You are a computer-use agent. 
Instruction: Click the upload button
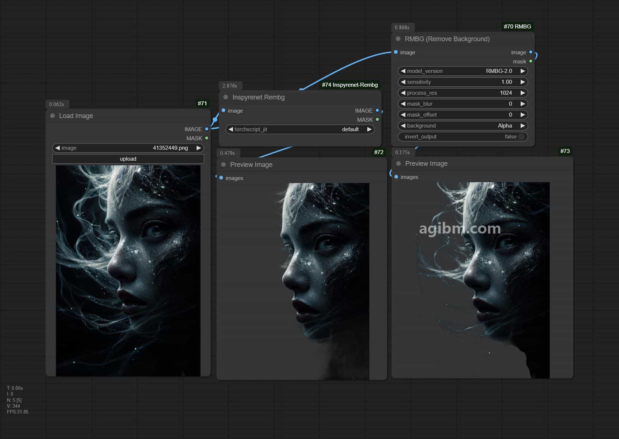pos(128,159)
